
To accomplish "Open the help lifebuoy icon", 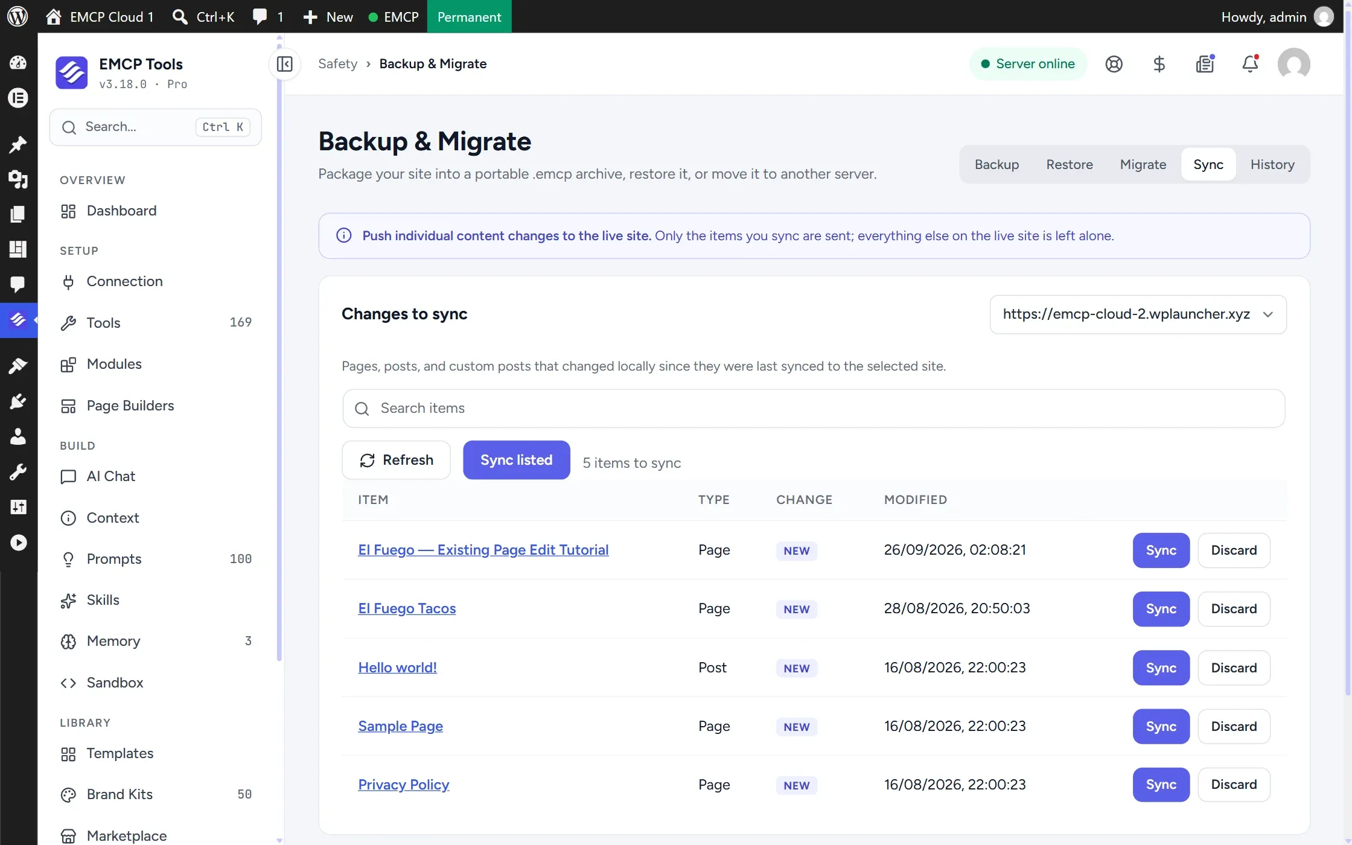I will pyautogui.click(x=1114, y=64).
